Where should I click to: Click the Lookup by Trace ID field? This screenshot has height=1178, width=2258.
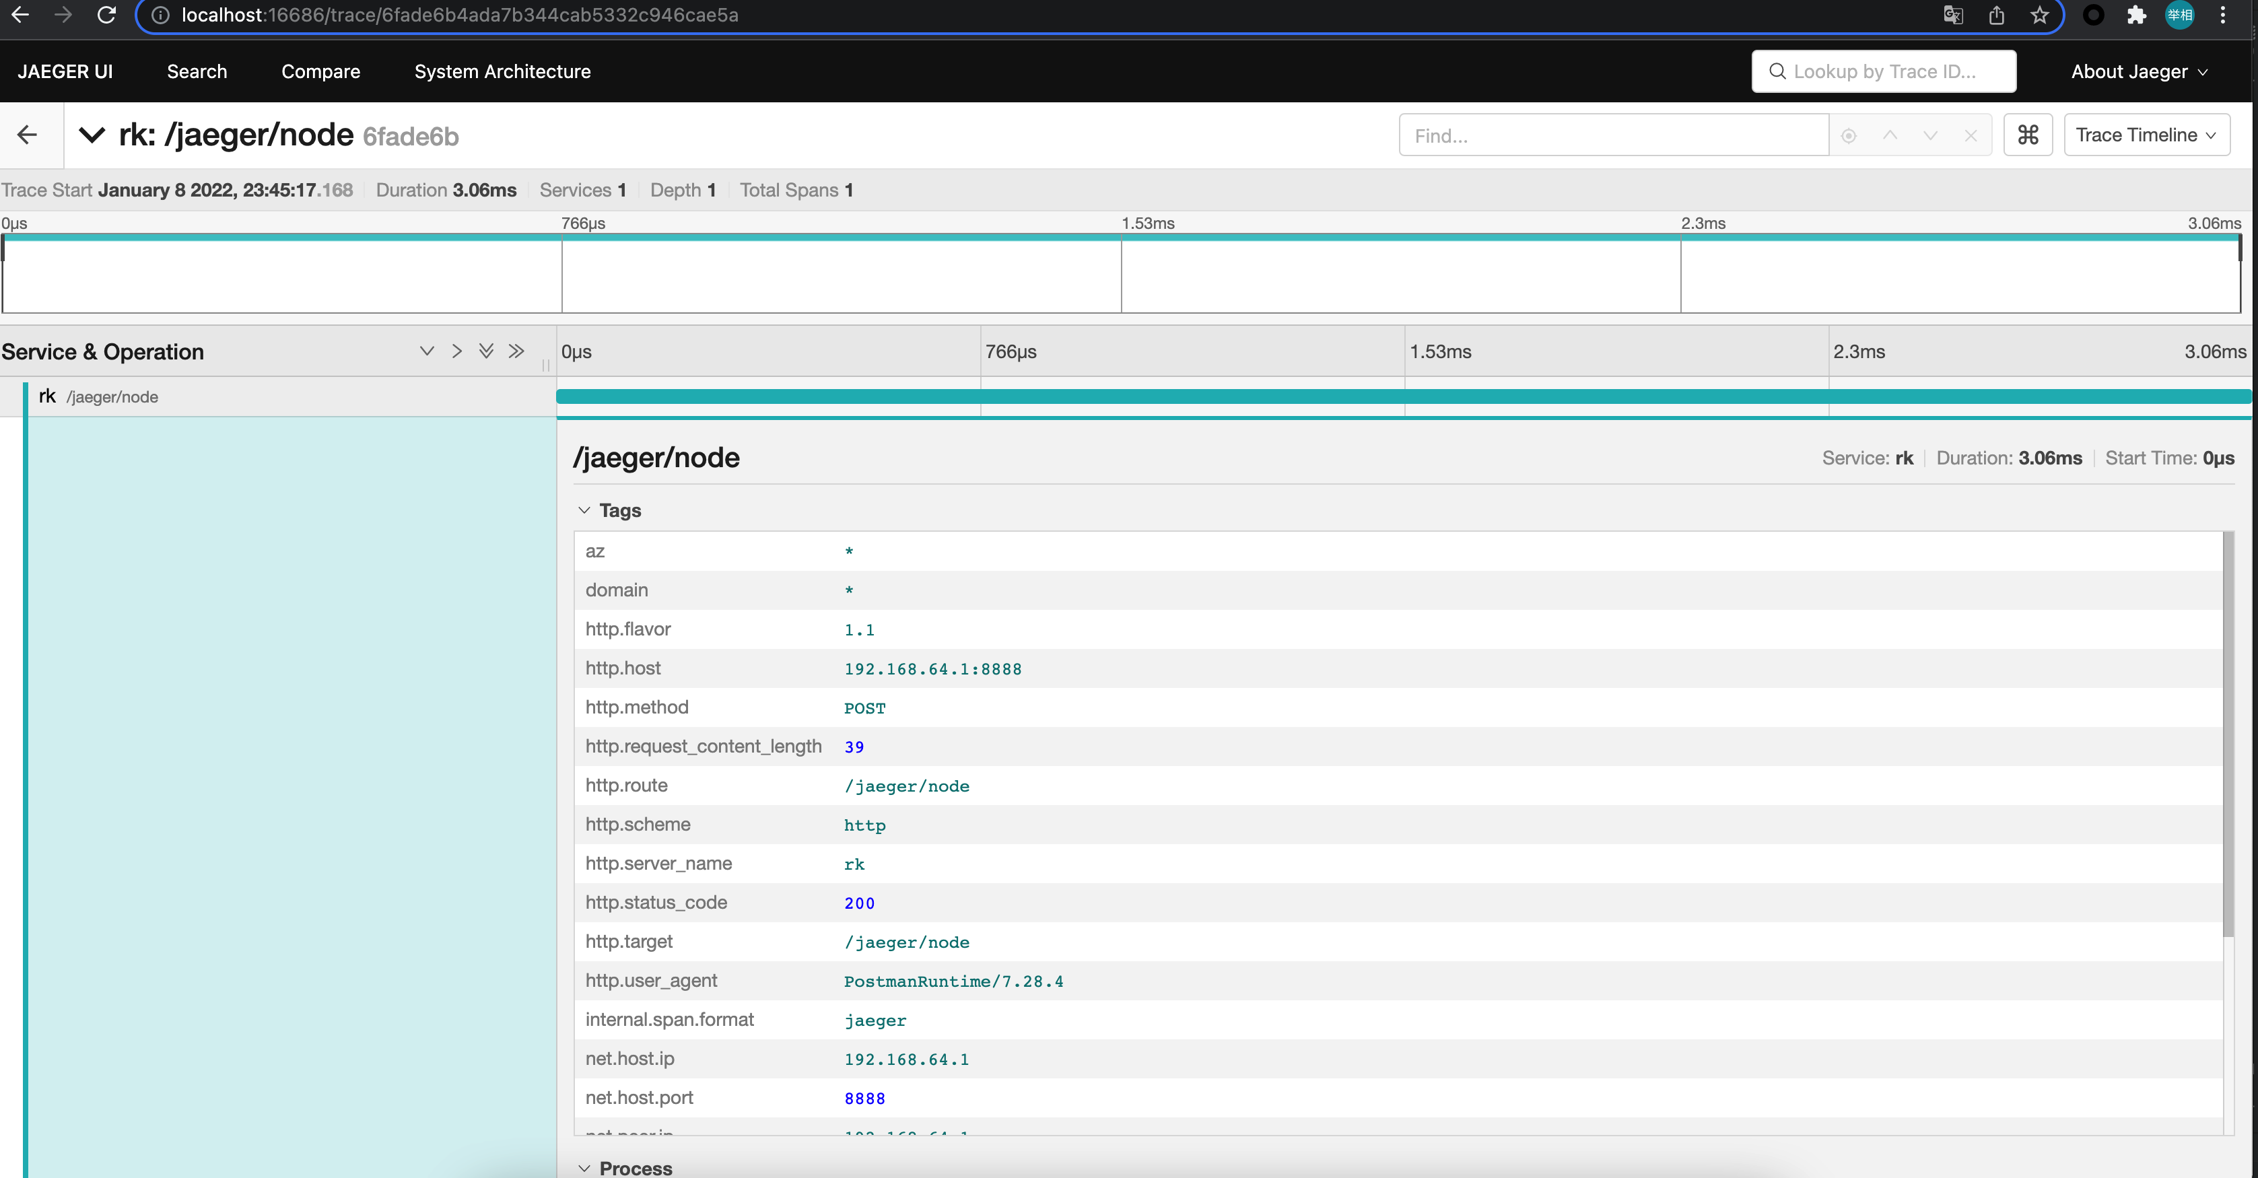click(x=1884, y=71)
